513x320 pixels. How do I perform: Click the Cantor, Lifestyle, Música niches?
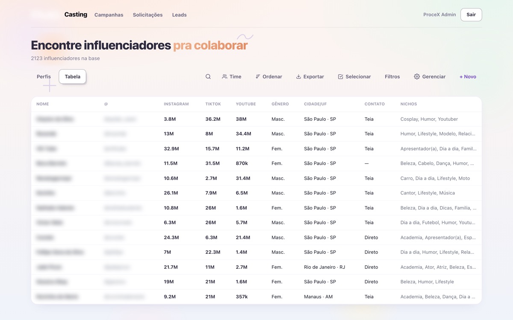tap(427, 193)
